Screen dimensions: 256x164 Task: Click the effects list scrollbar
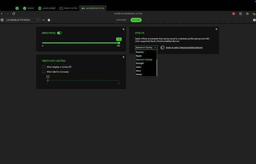click(157, 63)
